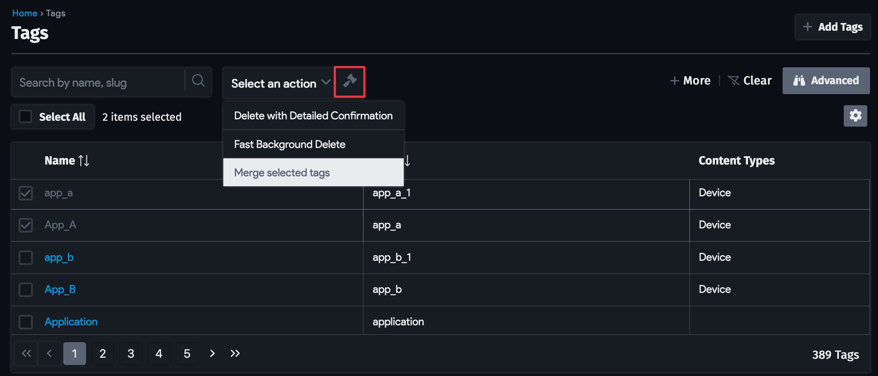
Task: Open the table settings gear
Action: point(855,116)
